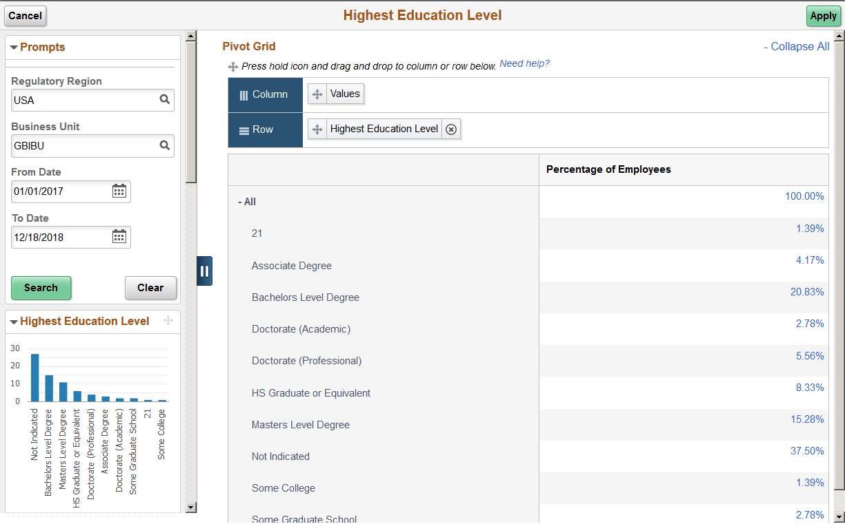Click the Search button
The image size is (845, 524).
41,288
